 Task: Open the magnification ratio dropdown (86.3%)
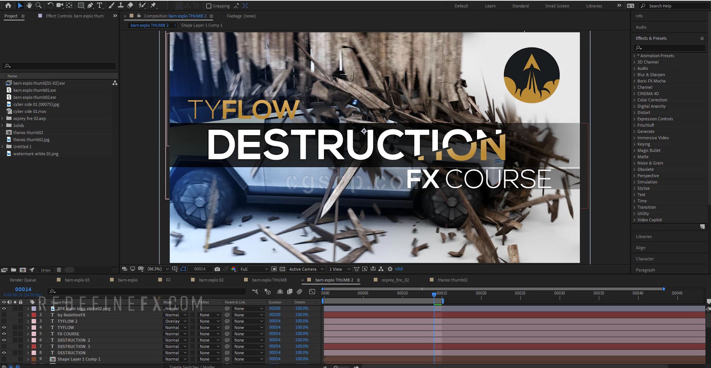tap(158, 269)
